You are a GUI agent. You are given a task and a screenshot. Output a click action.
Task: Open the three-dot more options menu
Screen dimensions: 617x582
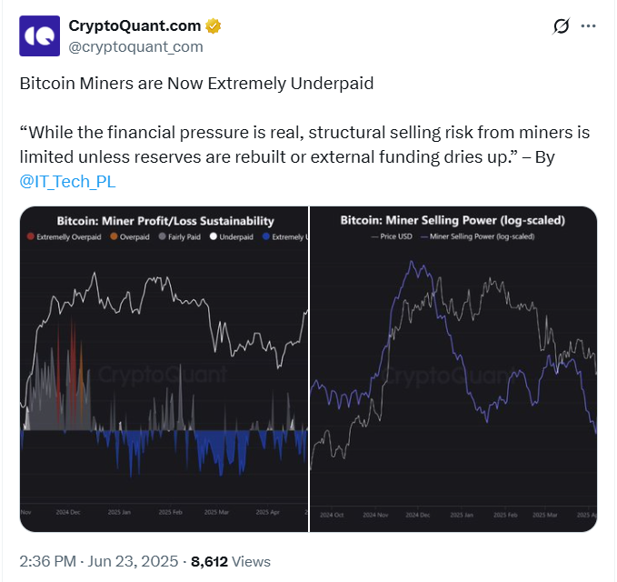point(592,27)
